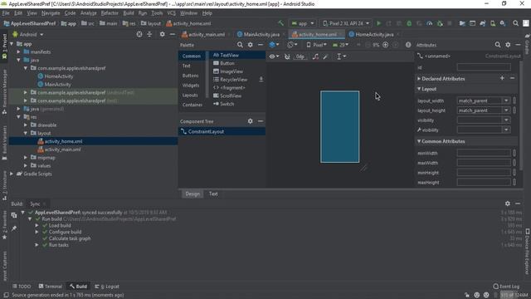Click the Make Project hammer icon

280,23
